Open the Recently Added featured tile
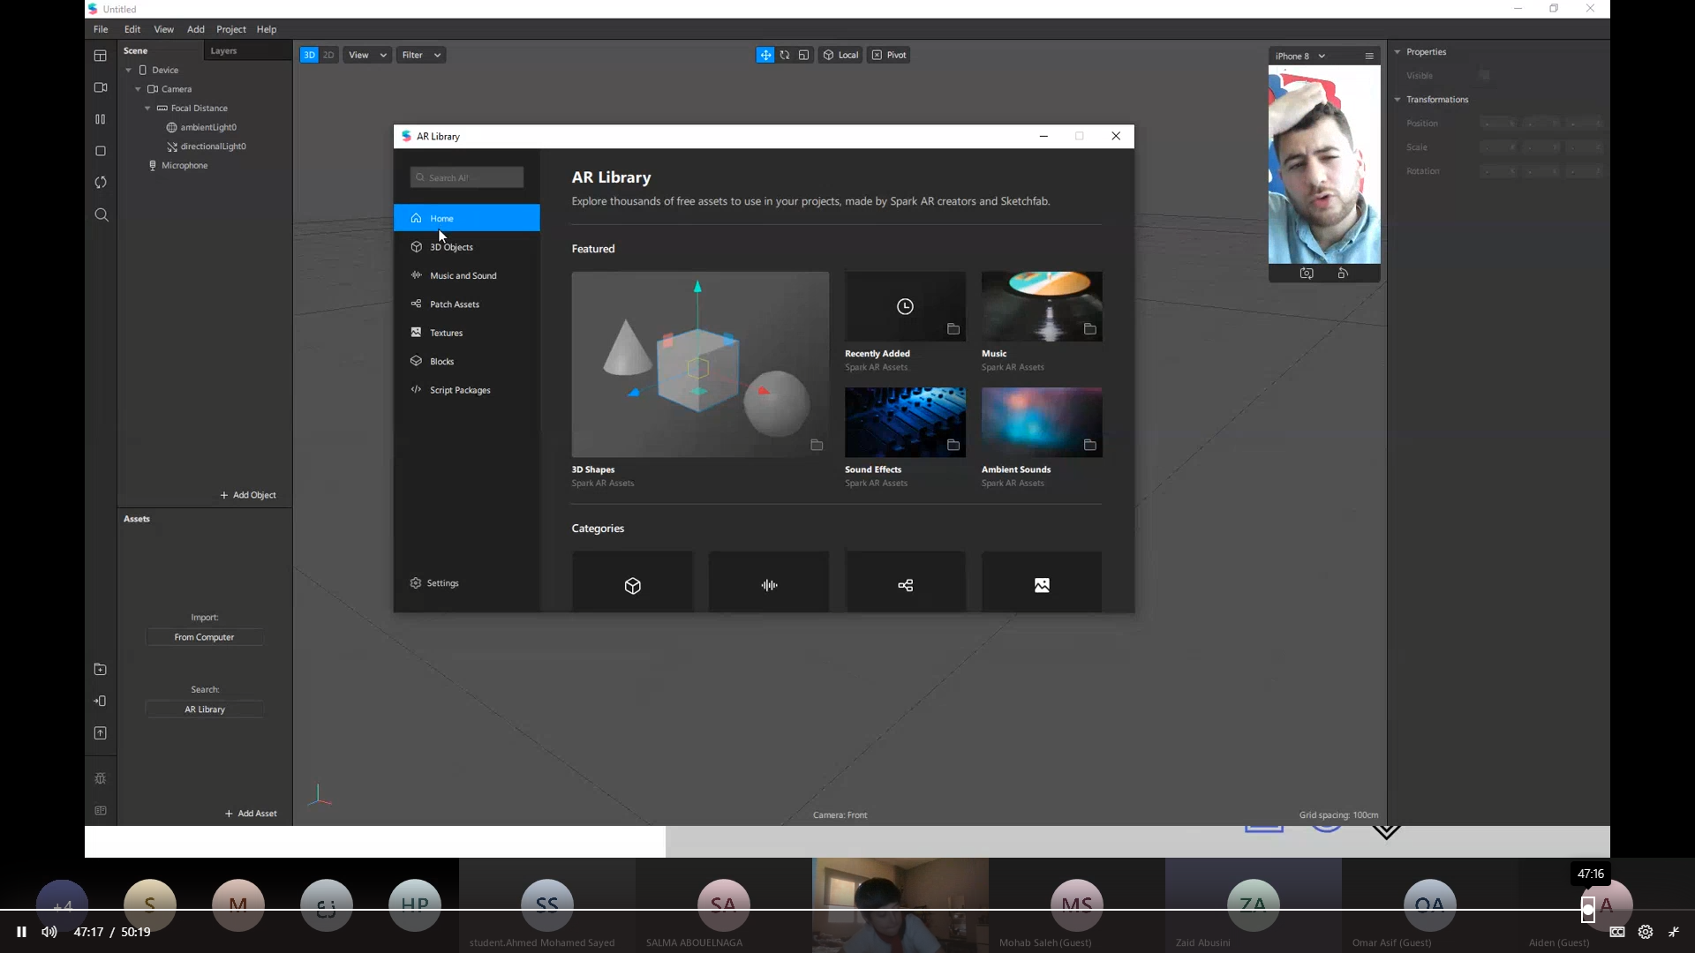This screenshot has height=953, width=1695. [x=905, y=306]
